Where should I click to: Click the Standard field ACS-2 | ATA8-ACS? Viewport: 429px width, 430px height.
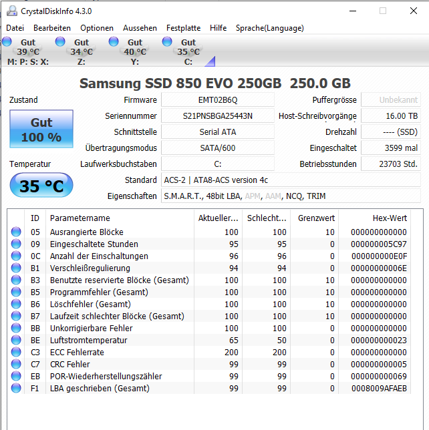point(291,180)
